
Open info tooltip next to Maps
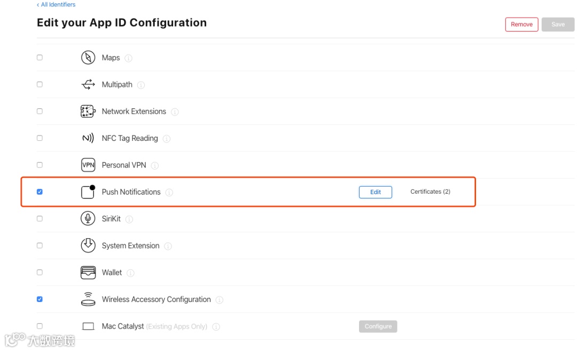click(129, 58)
